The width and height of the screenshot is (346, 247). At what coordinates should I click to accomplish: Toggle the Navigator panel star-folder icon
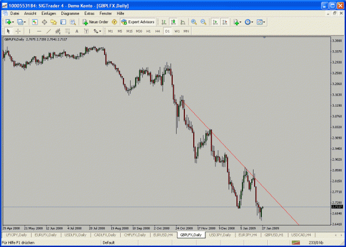pos(54,22)
